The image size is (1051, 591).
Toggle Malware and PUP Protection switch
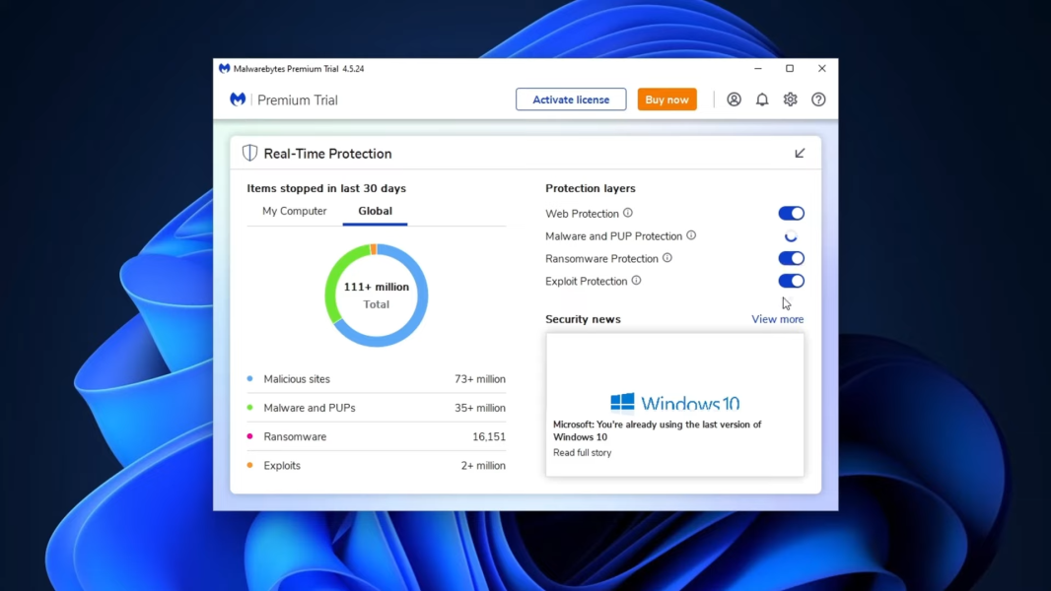click(791, 236)
